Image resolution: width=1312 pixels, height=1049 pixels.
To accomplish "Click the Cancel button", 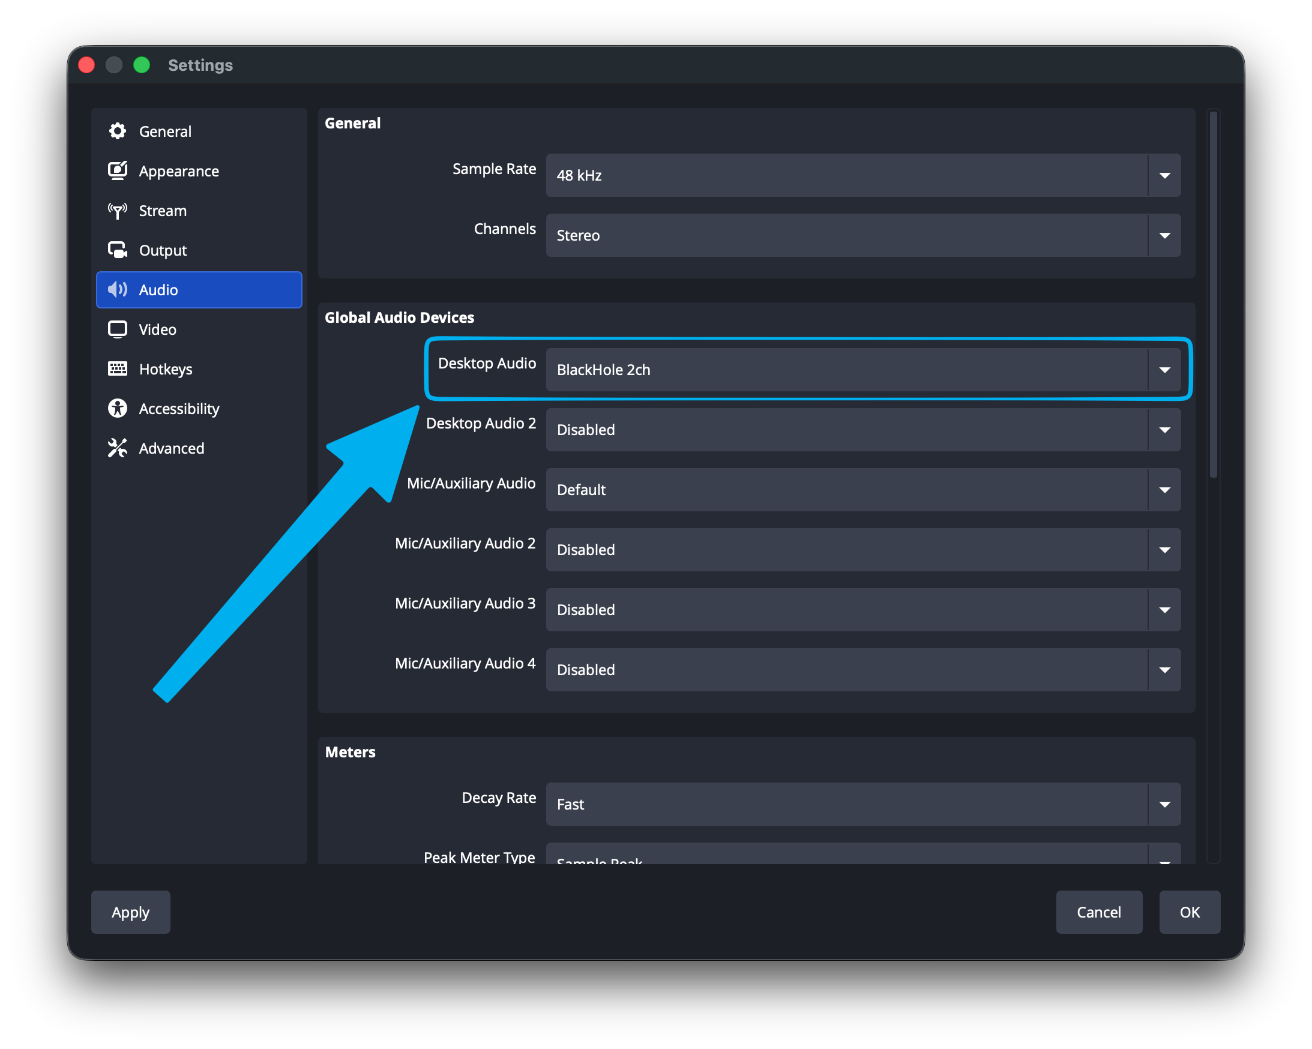I will (x=1098, y=912).
